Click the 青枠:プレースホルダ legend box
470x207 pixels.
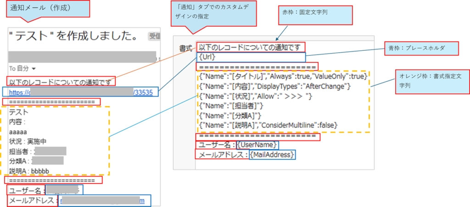coord(421,48)
